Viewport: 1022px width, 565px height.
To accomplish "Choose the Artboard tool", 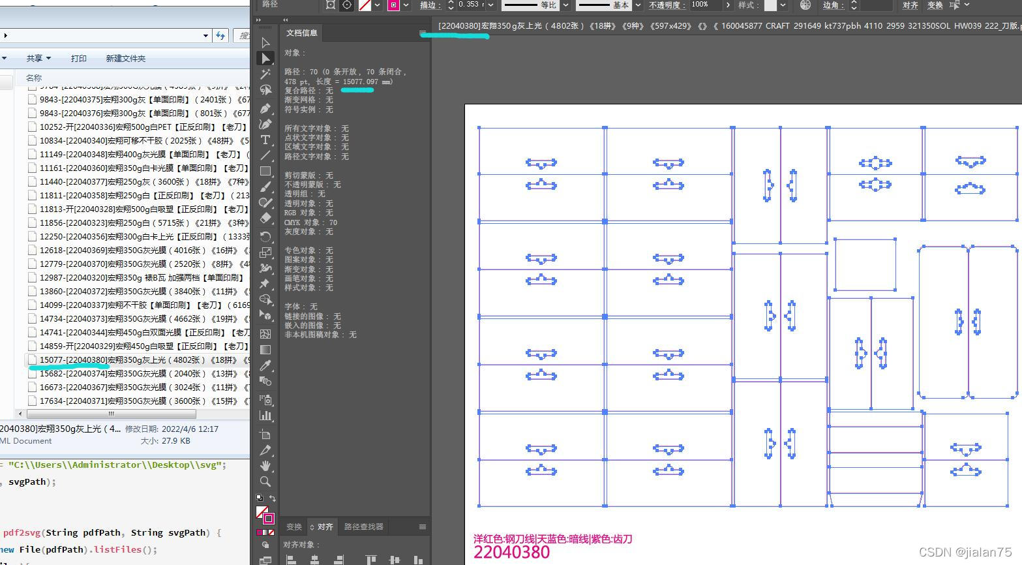I will click(x=265, y=434).
